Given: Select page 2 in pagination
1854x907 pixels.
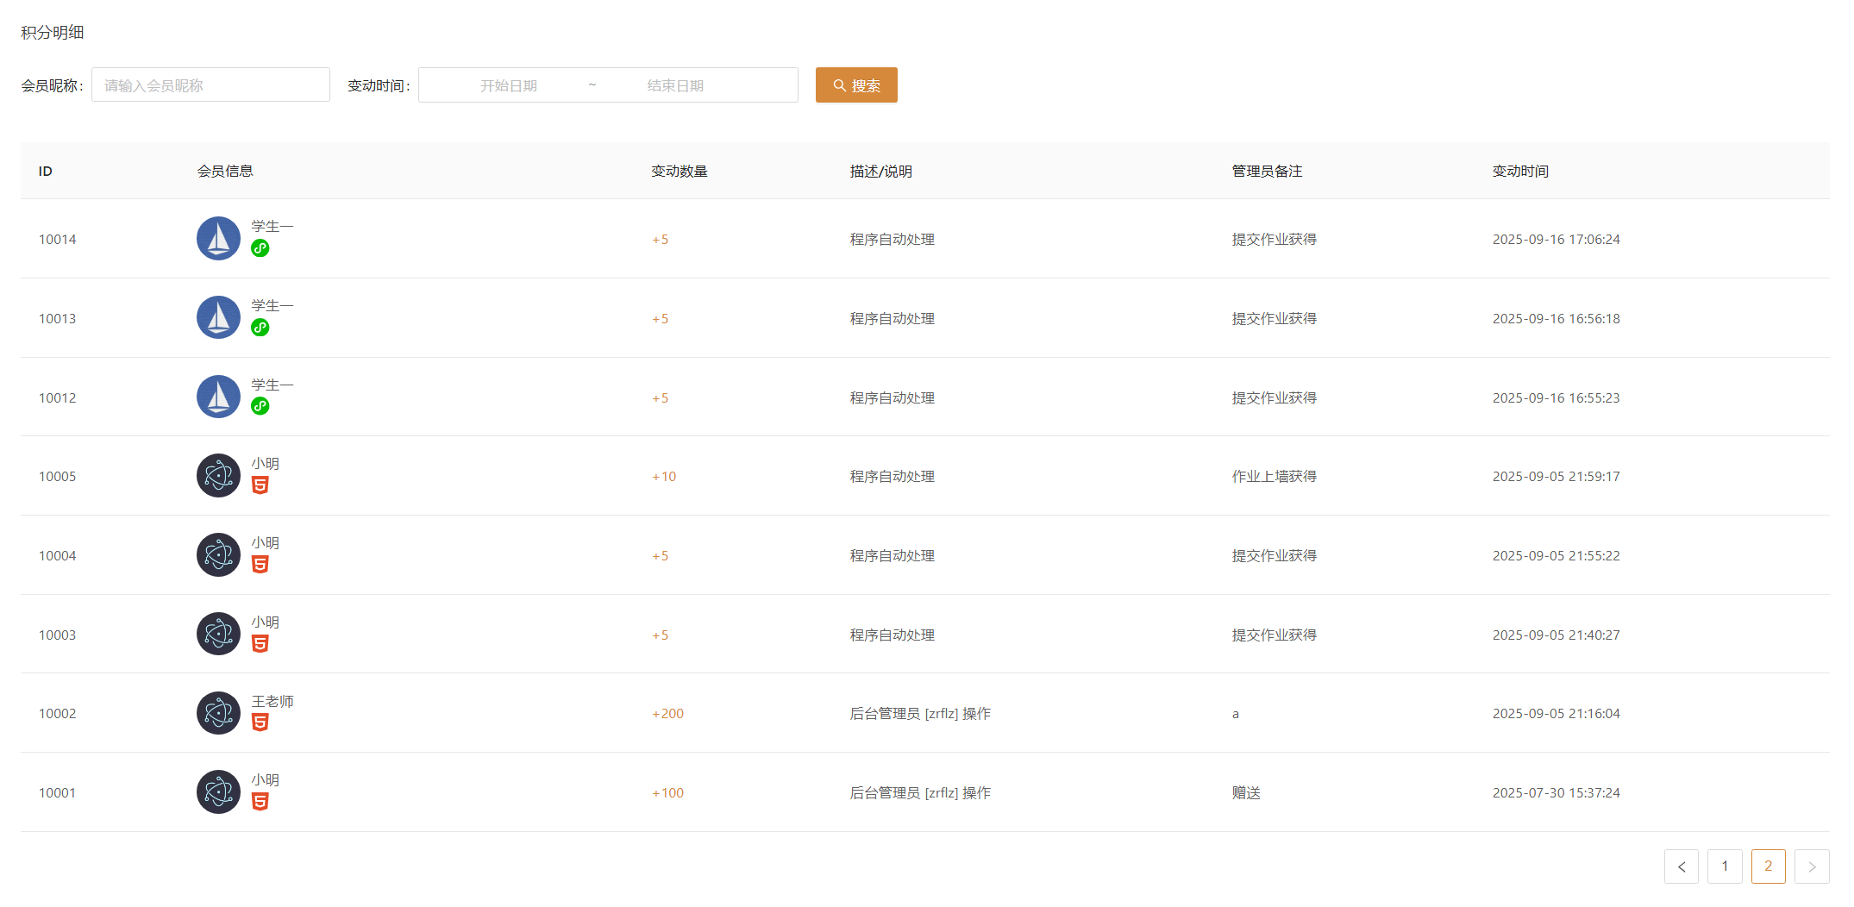Looking at the screenshot, I should coord(1768,866).
